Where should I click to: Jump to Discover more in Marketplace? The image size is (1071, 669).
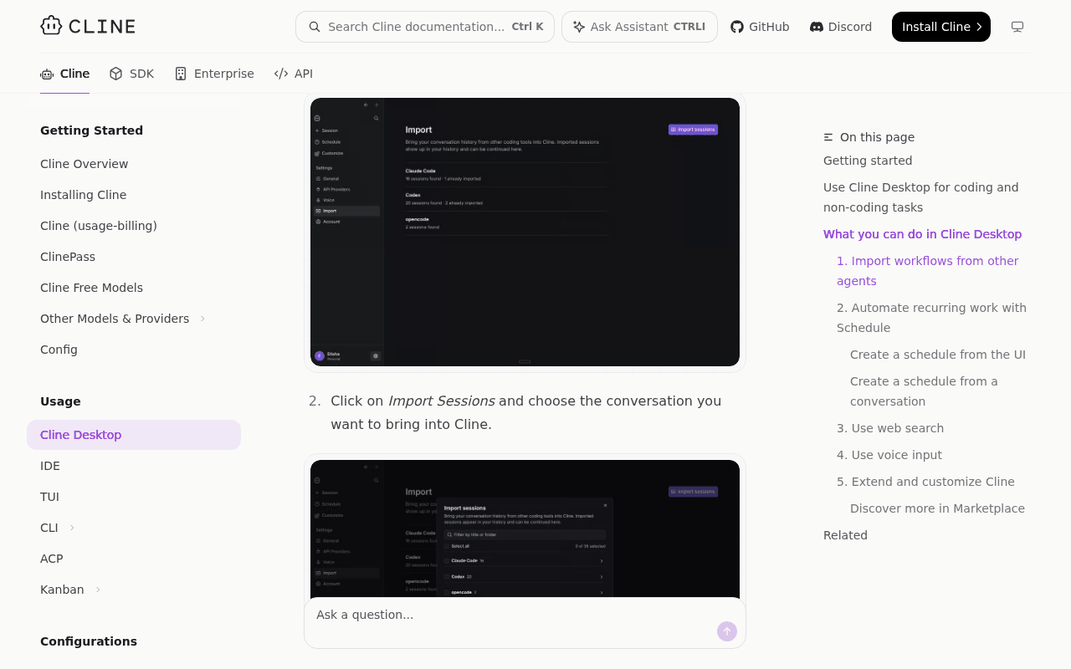[x=937, y=508]
